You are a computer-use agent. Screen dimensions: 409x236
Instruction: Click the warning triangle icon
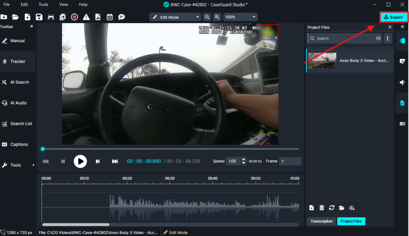(86, 17)
